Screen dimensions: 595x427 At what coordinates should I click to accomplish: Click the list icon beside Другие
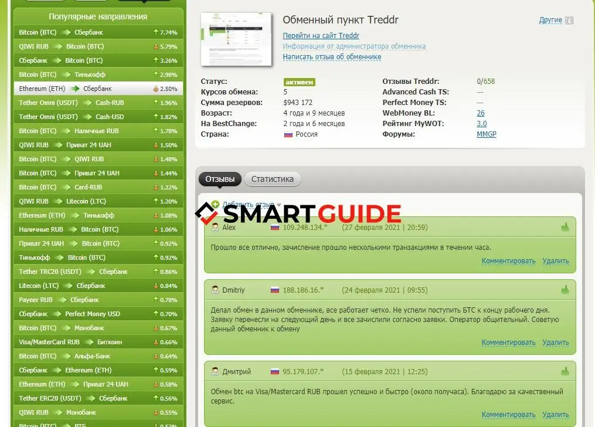569,21
